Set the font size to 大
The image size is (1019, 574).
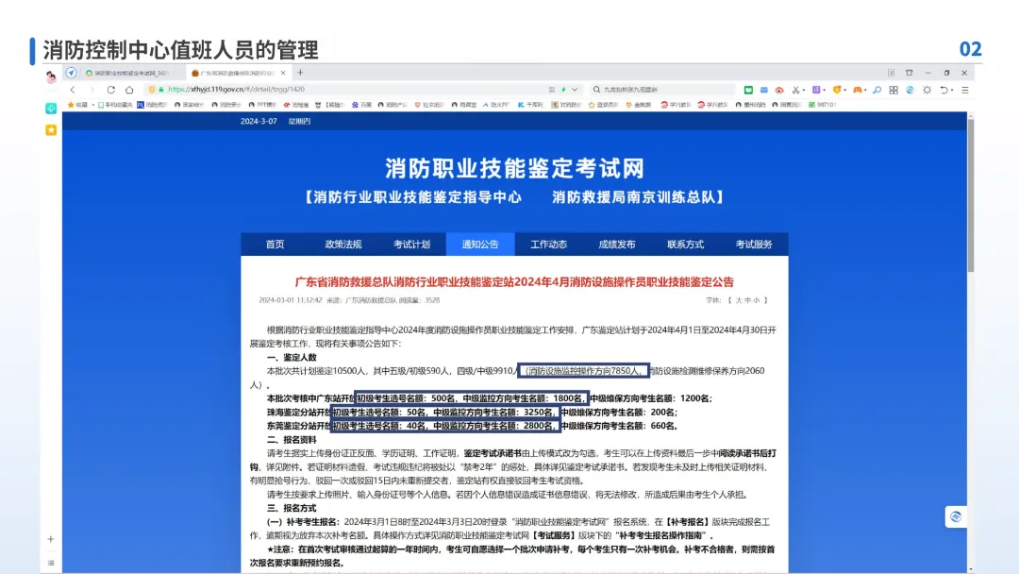(x=738, y=300)
